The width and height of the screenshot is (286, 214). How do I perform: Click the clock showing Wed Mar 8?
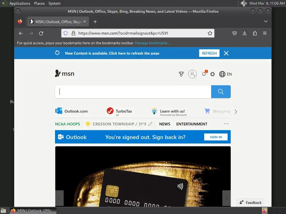267,3
